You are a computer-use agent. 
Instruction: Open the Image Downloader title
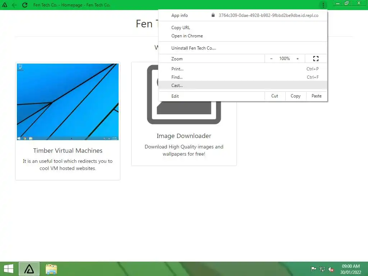point(184,136)
